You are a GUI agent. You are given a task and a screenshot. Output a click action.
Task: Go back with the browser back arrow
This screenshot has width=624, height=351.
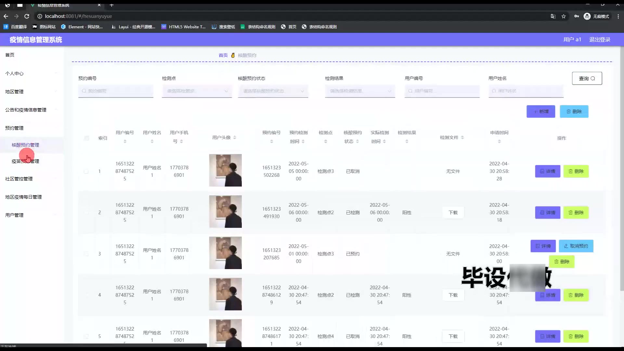pos(6,16)
